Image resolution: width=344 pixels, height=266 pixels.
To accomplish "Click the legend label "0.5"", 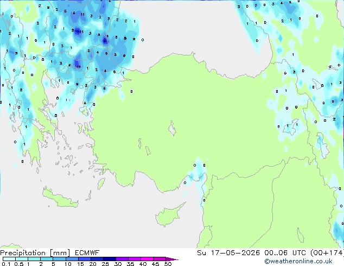I will tap(19, 264).
